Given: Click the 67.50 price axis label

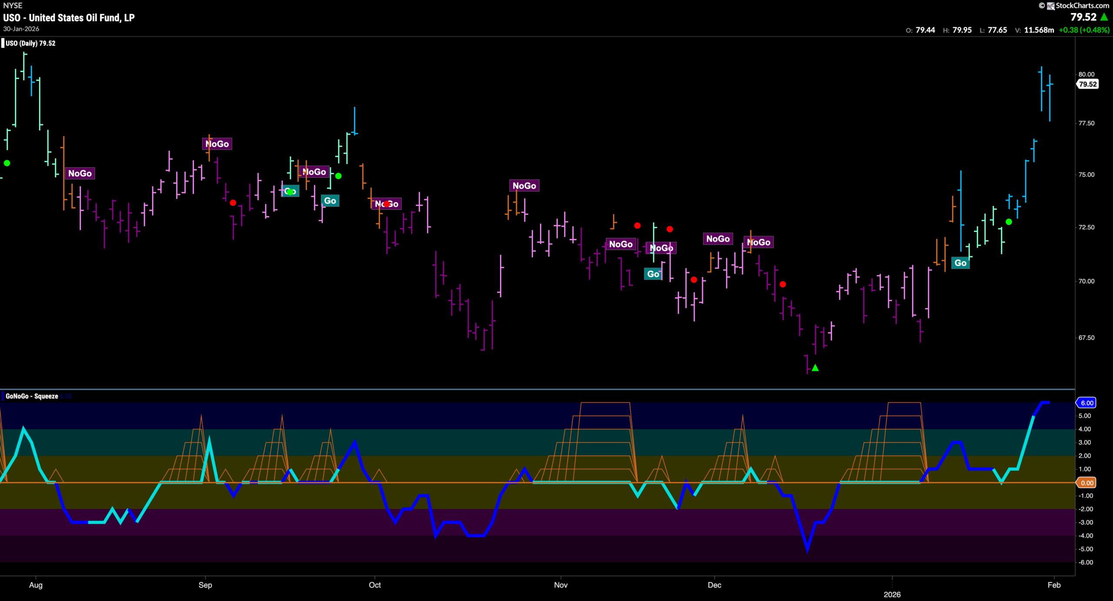Looking at the screenshot, I should click(x=1086, y=338).
